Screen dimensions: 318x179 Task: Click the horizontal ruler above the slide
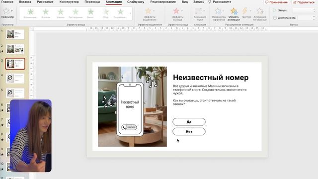pos(176,29)
